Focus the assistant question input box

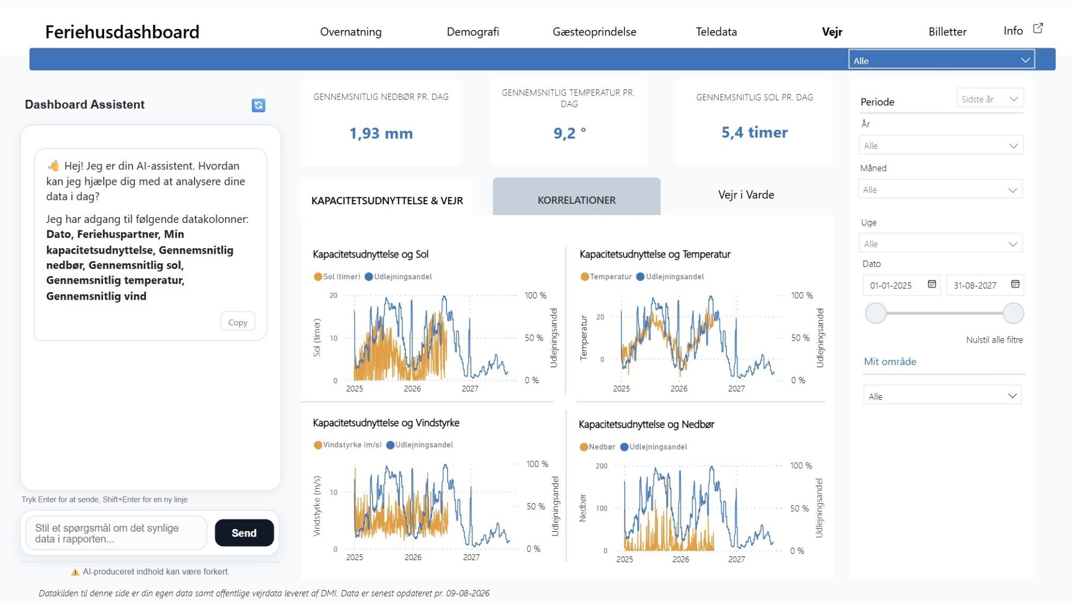(x=116, y=533)
